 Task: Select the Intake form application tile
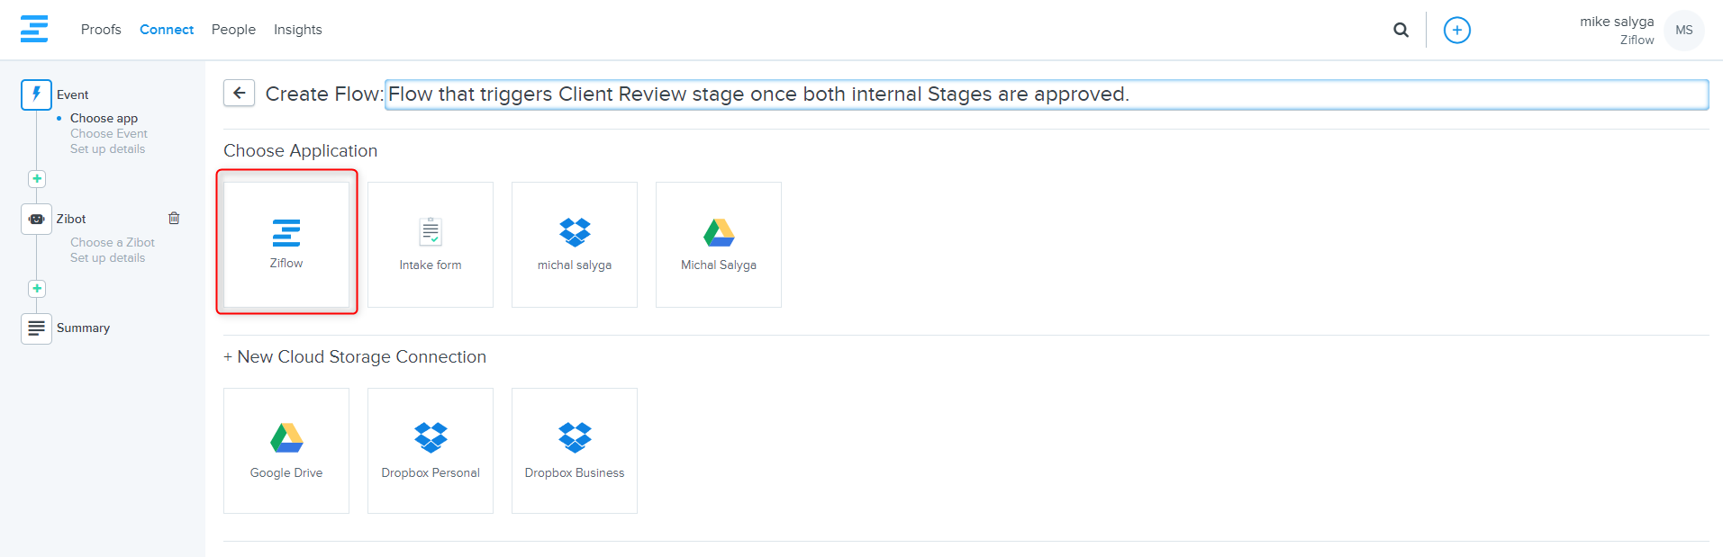(x=431, y=244)
